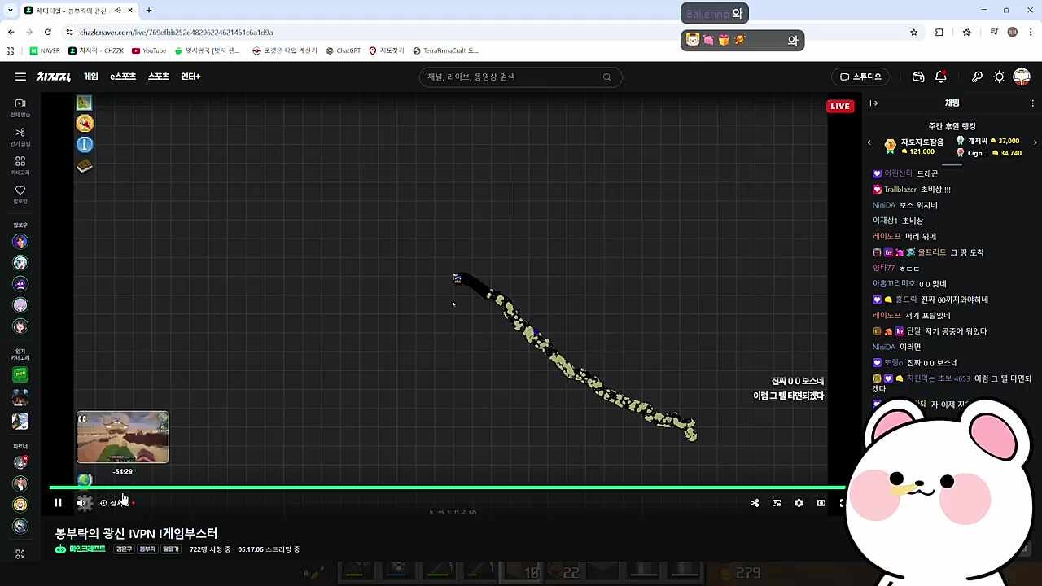Click the heart Following icon in sidebar

point(20,194)
